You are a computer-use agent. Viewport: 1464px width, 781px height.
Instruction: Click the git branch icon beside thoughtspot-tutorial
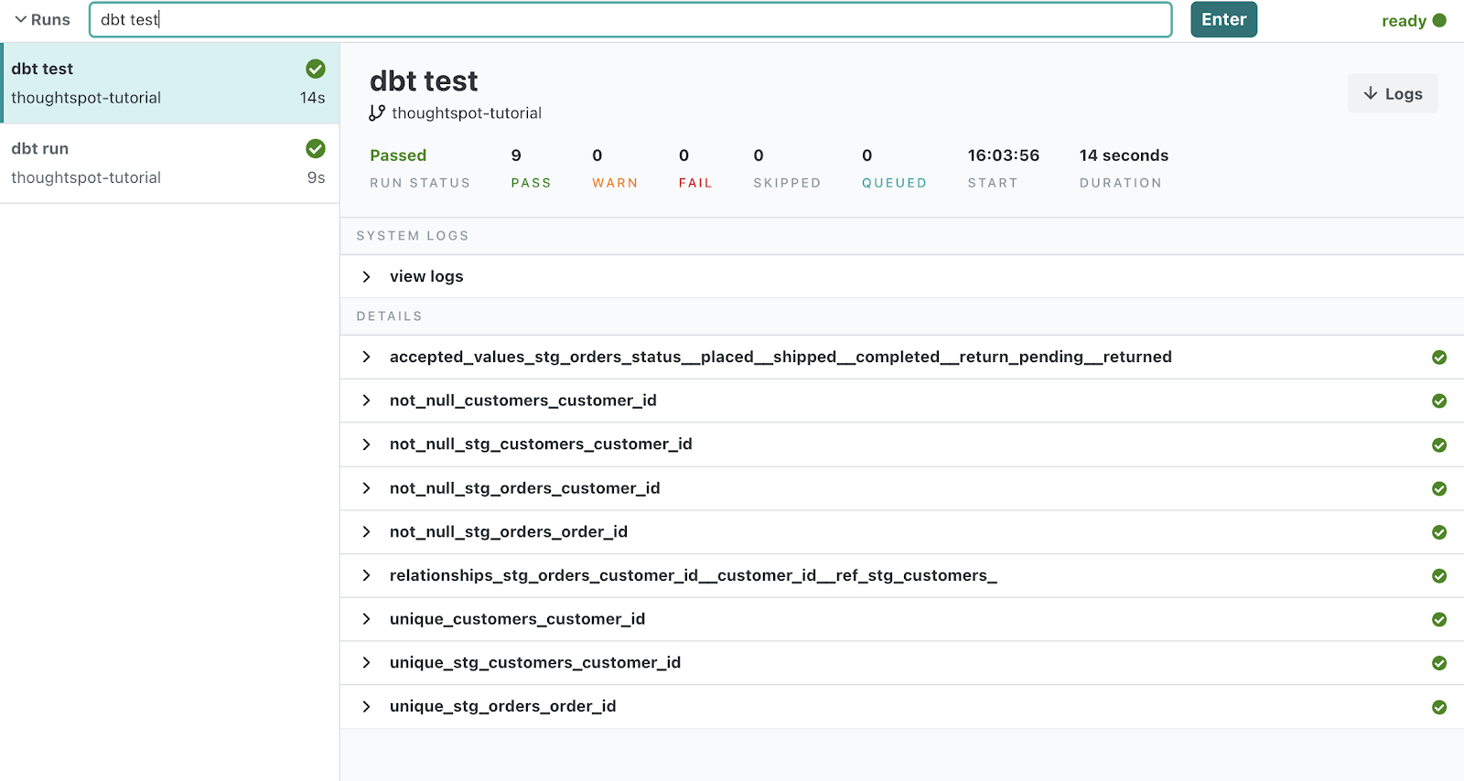(x=377, y=112)
